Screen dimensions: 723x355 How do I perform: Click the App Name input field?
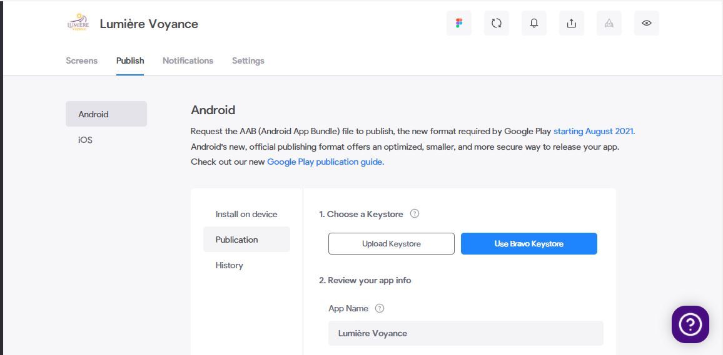point(466,333)
